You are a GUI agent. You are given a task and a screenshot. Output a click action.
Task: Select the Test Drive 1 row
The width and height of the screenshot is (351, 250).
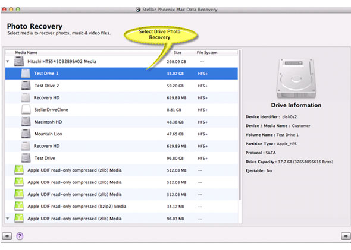click(121, 73)
